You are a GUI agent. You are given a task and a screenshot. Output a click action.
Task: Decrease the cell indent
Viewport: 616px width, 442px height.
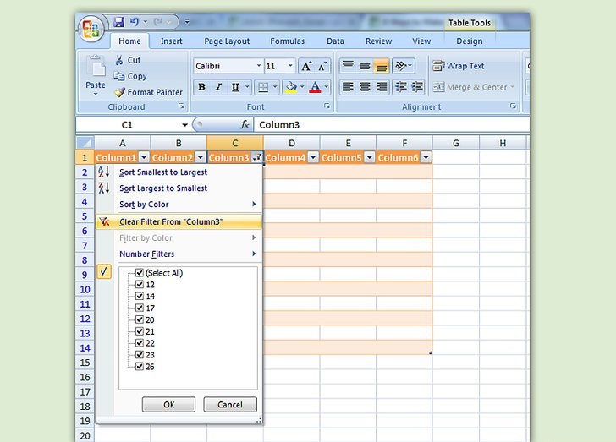tap(401, 86)
